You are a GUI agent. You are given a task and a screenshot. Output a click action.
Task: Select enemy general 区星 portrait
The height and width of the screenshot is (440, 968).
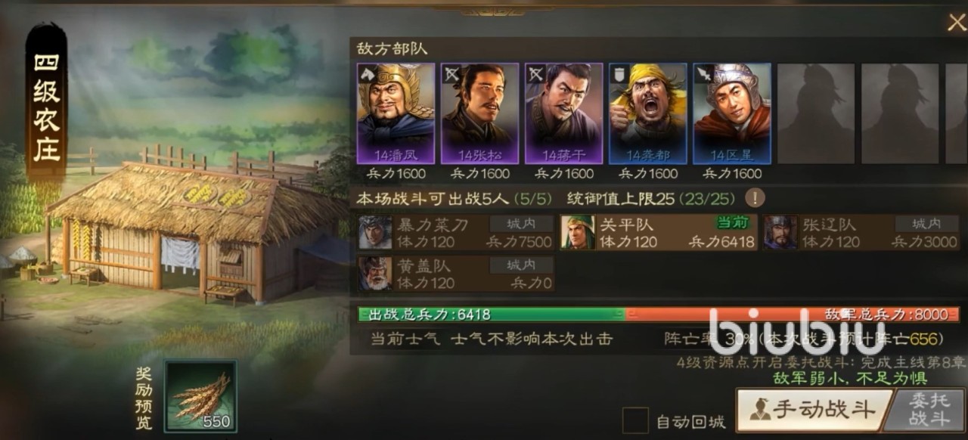point(732,113)
